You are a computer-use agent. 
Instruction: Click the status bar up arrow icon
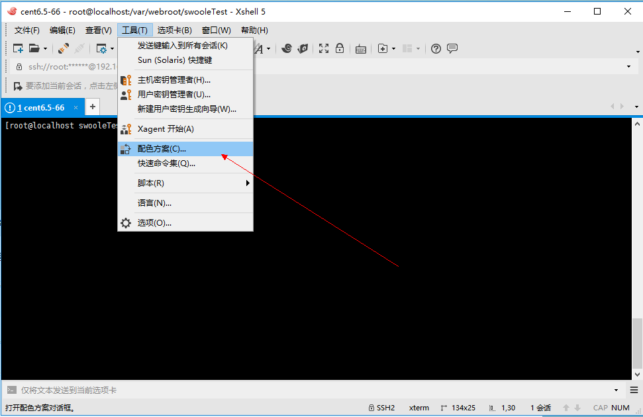pyautogui.click(x=566, y=408)
